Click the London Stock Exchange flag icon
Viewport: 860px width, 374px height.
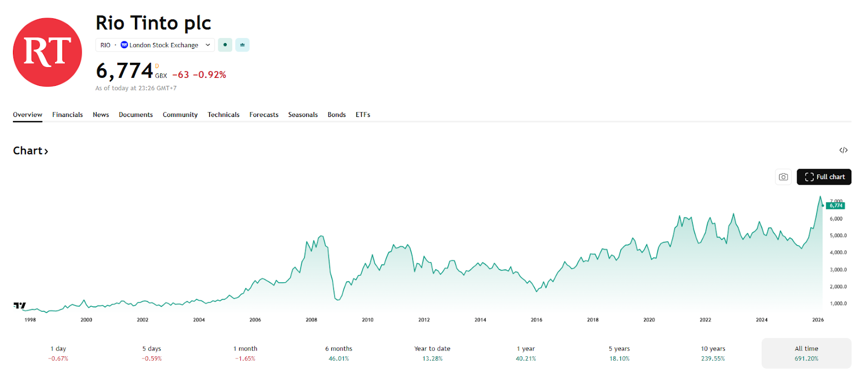click(124, 45)
